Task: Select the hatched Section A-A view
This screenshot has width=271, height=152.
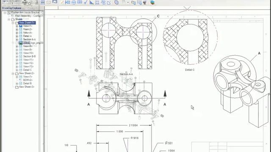Action: [124, 43]
